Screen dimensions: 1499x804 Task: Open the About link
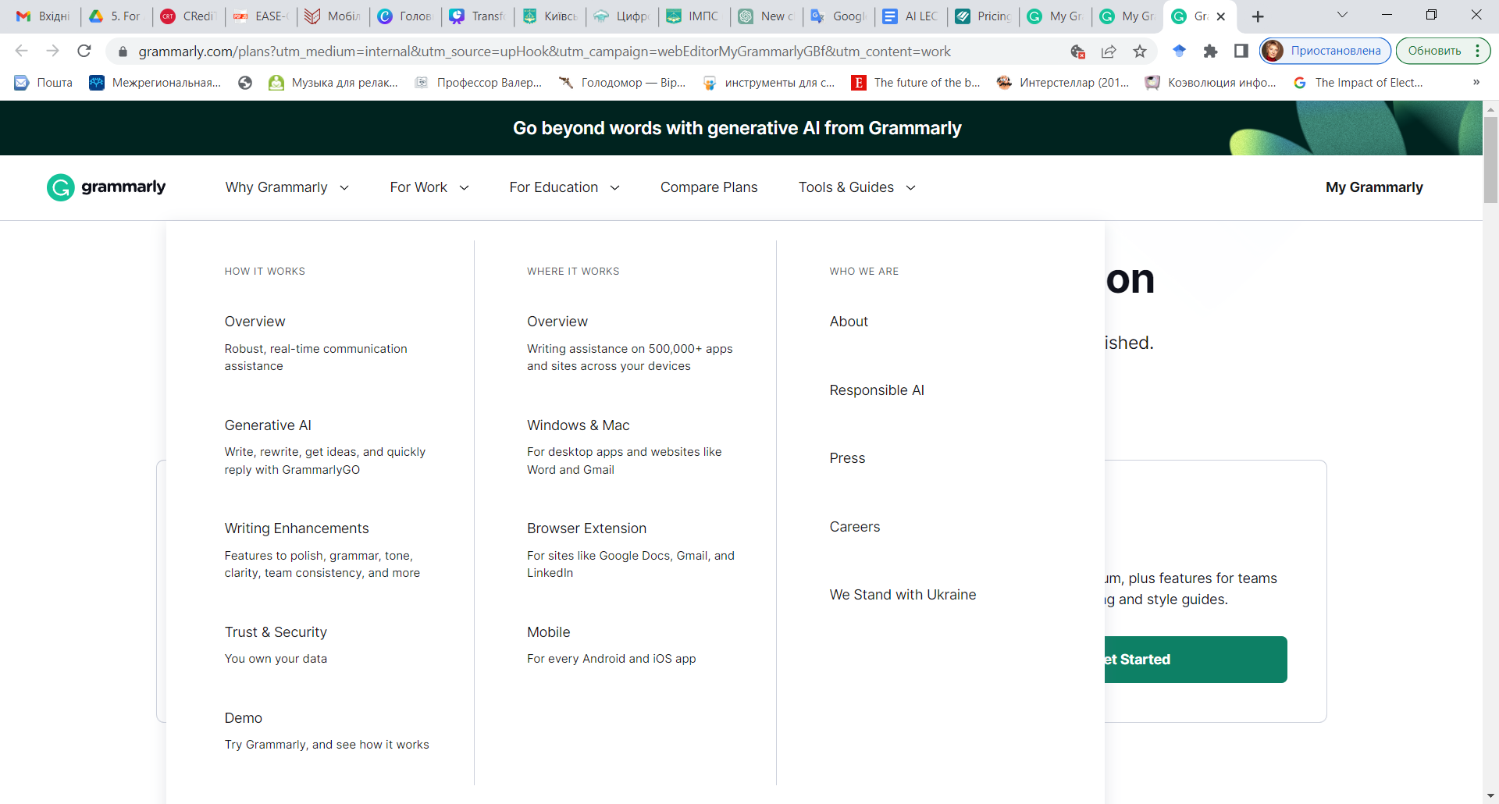(849, 322)
